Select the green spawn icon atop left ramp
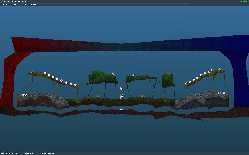 [x=32, y=71]
